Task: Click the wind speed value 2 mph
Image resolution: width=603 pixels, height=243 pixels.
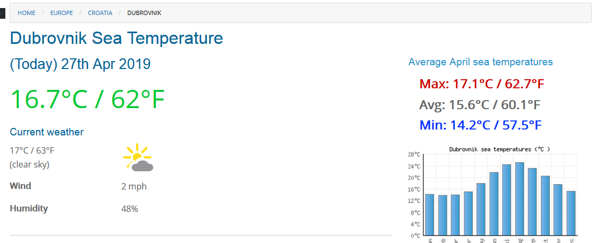Action: (x=134, y=186)
